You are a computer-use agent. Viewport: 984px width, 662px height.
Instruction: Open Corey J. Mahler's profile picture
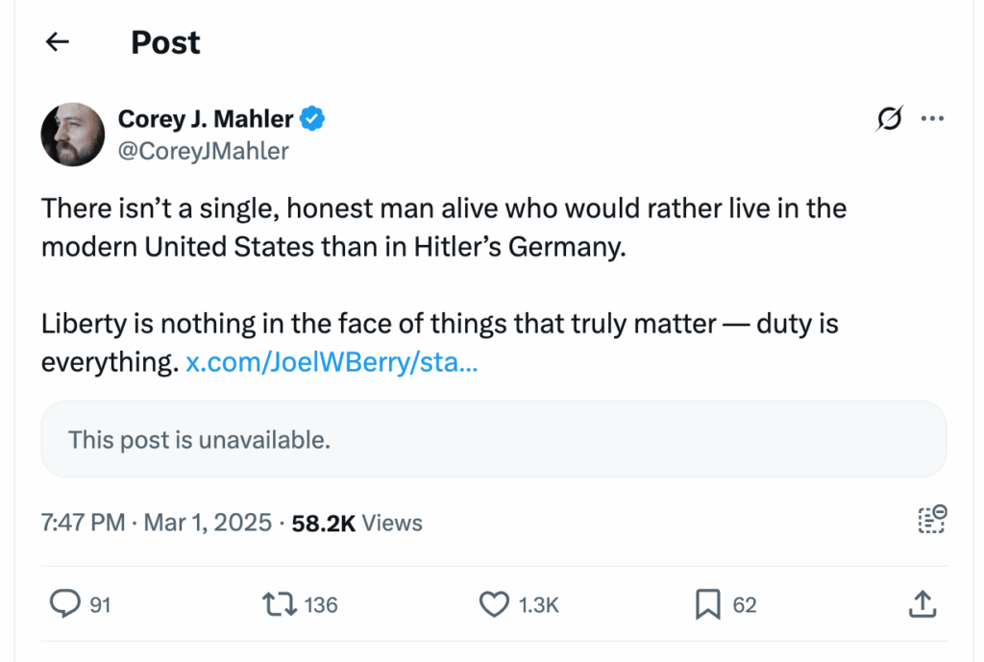click(x=72, y=135)
